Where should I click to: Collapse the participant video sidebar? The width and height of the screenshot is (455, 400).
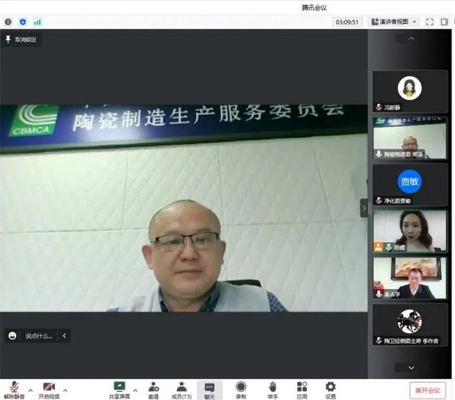pyautogui.click(x=364, y=208)
